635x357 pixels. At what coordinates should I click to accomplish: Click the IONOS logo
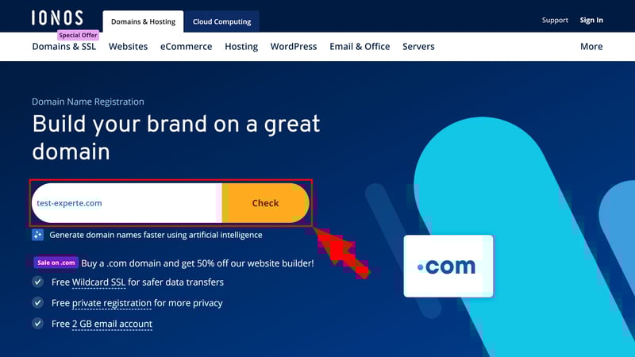pyautogui.click(x=57, y=17)
